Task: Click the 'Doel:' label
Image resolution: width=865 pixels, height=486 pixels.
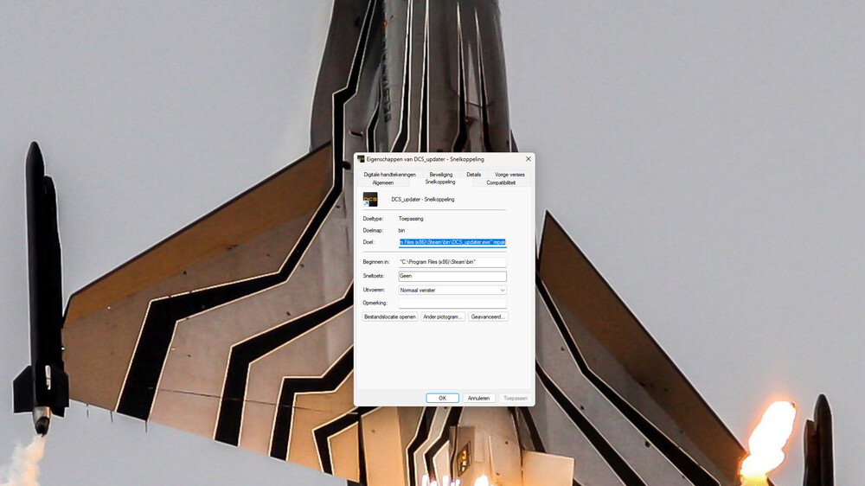Action: (x=368, y=242)
